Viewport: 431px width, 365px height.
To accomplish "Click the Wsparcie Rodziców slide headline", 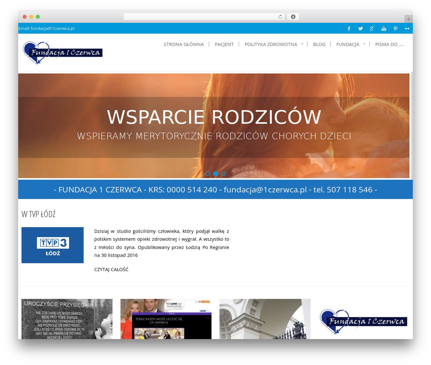I will 214,117.
